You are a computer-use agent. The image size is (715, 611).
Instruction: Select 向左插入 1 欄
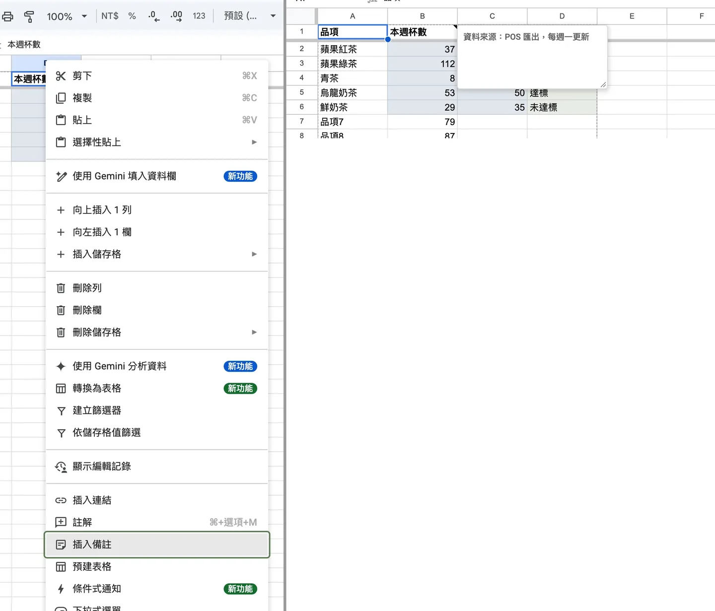(157, 232)
